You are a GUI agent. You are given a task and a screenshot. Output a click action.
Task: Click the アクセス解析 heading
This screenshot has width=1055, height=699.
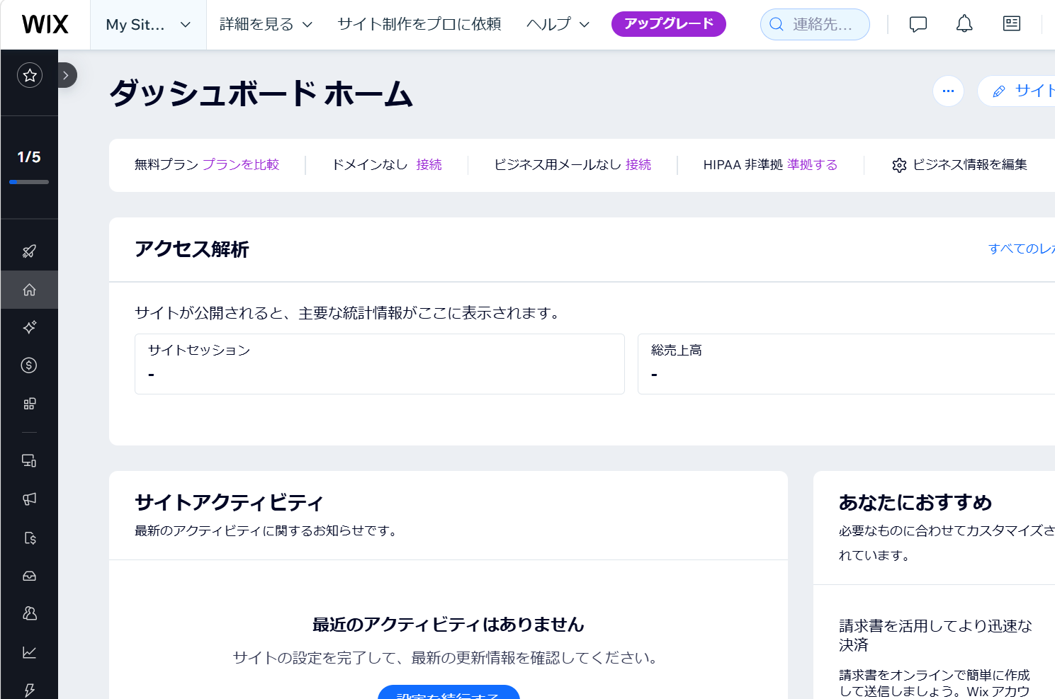[x=191, y=249]
